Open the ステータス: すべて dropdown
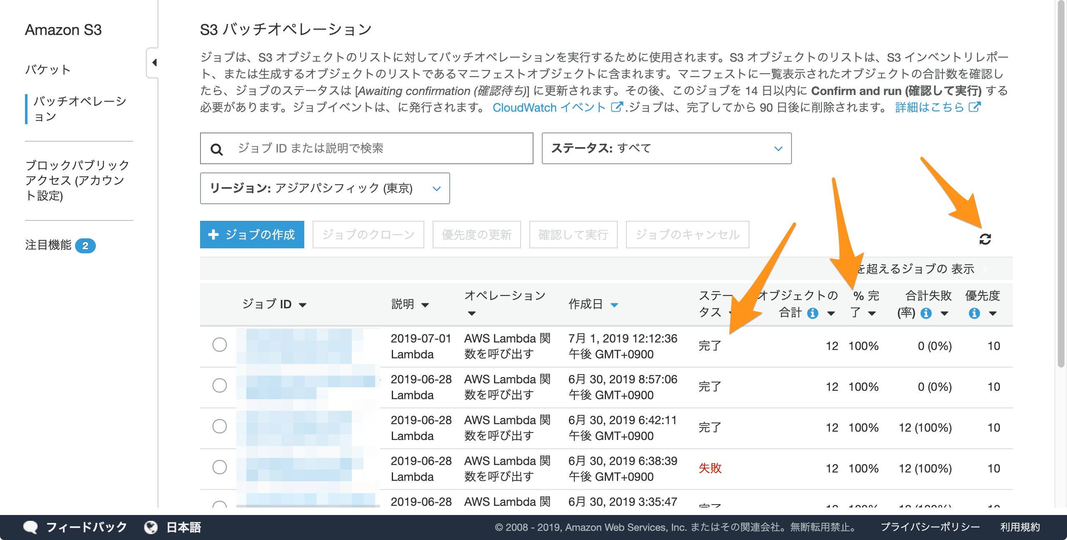Image resolution: width=1067 pixels, height=540 pixels. 666,148
